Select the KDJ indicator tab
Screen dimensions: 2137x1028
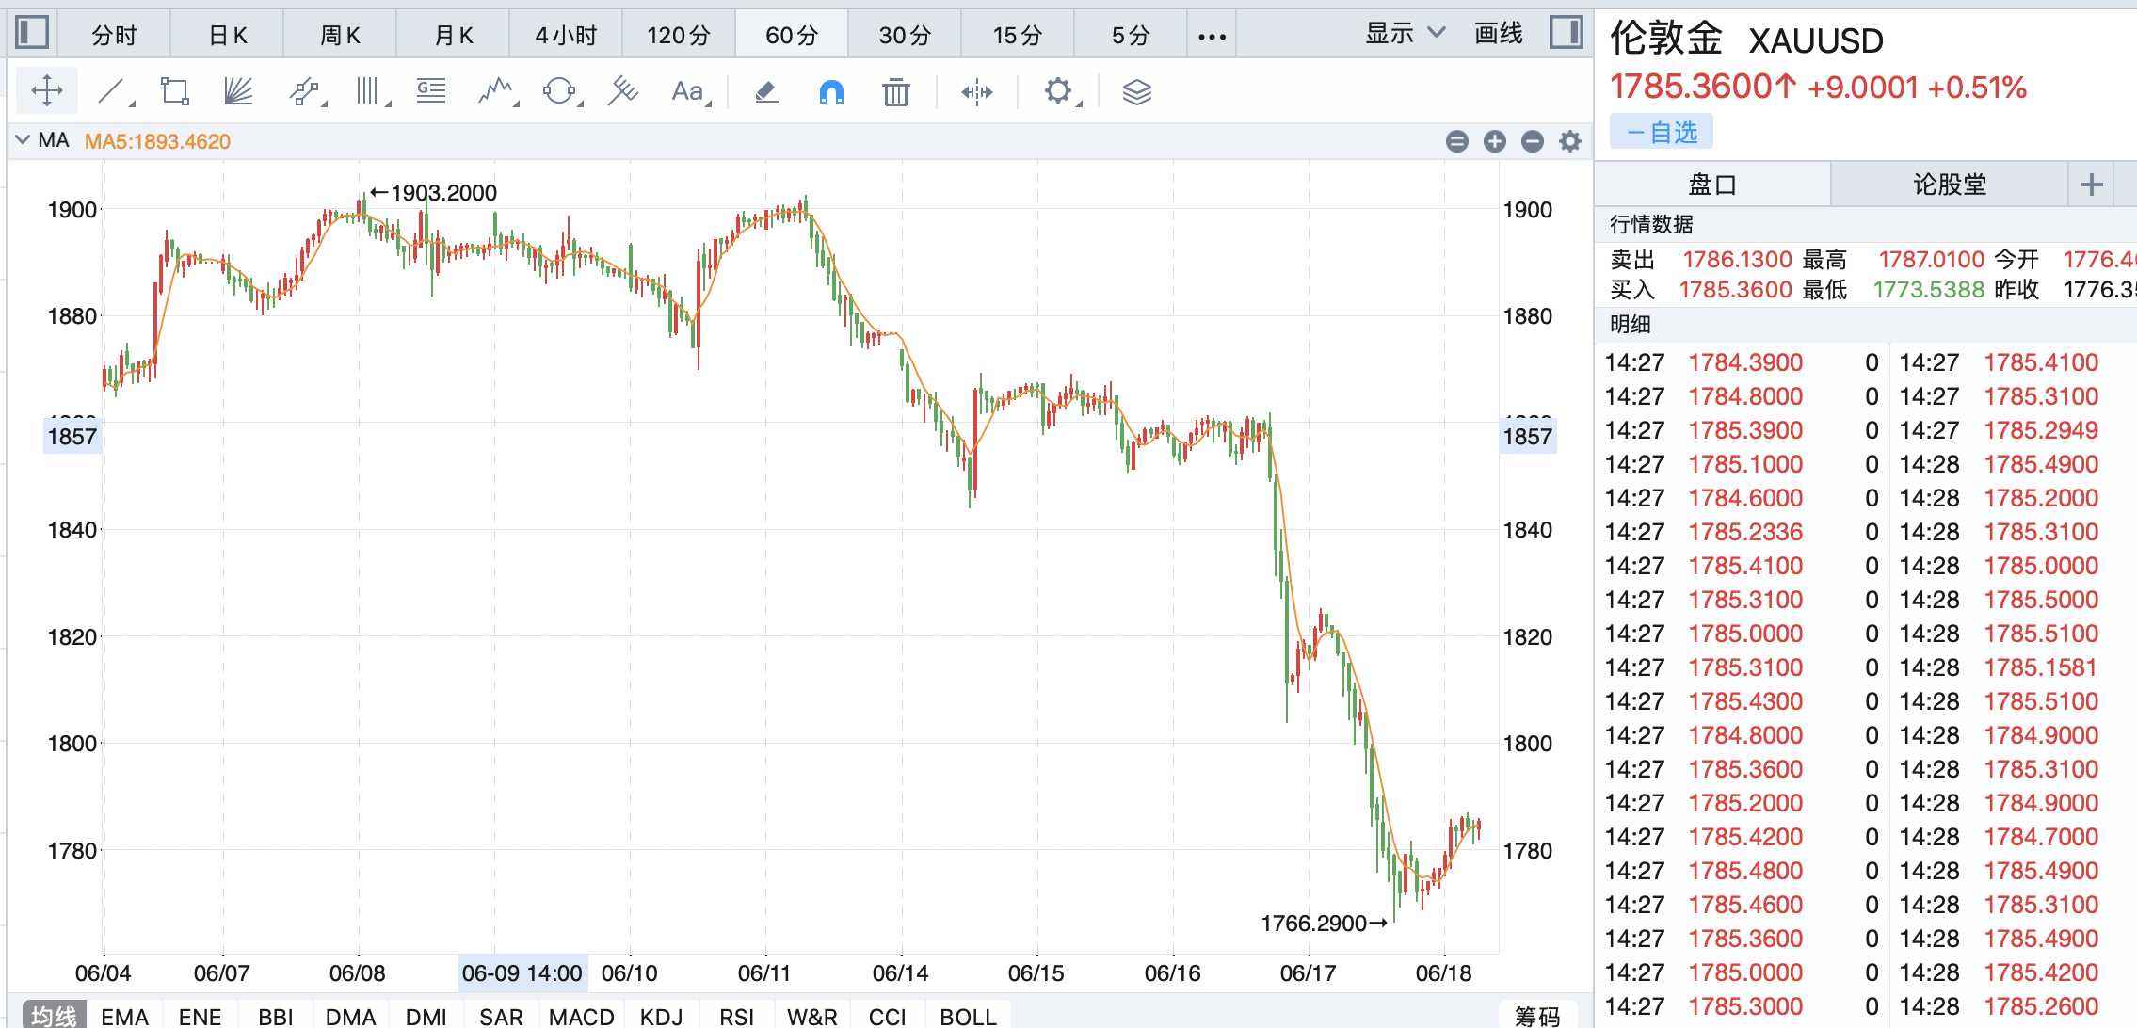pos(662,1016)
